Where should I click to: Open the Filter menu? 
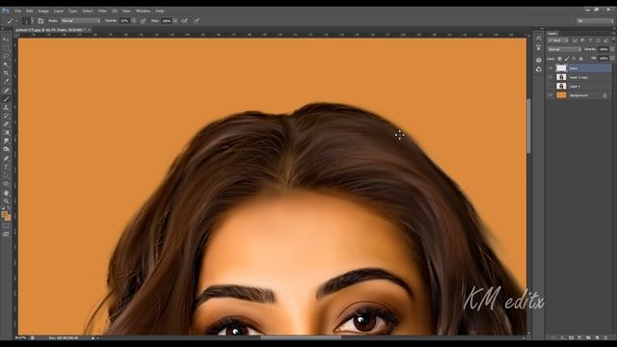[102, 11]
